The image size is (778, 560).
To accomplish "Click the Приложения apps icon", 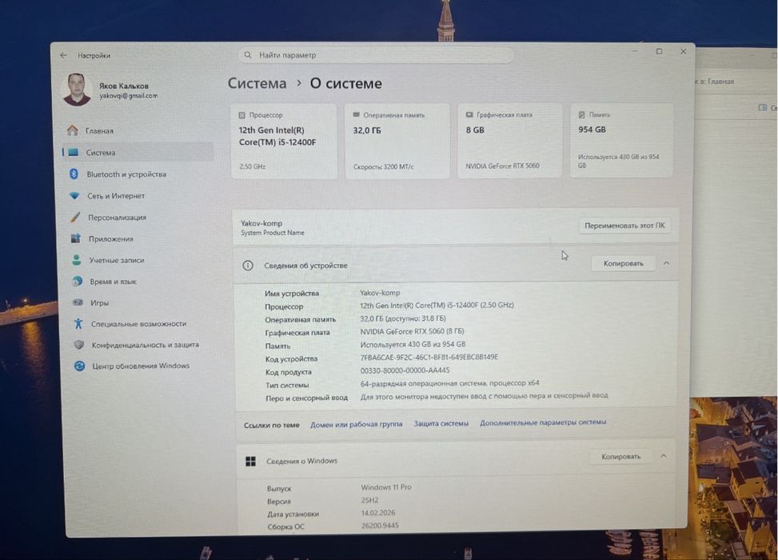I will (x=75, y=238).
